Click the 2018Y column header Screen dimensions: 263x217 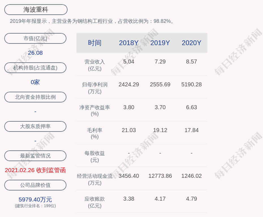[129, 43]
